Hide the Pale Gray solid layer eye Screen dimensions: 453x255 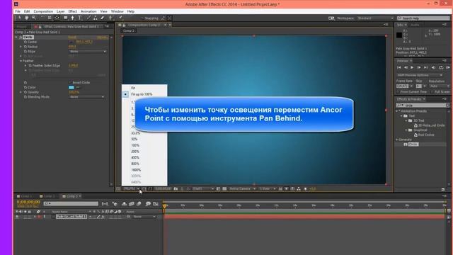pos(17,217)
